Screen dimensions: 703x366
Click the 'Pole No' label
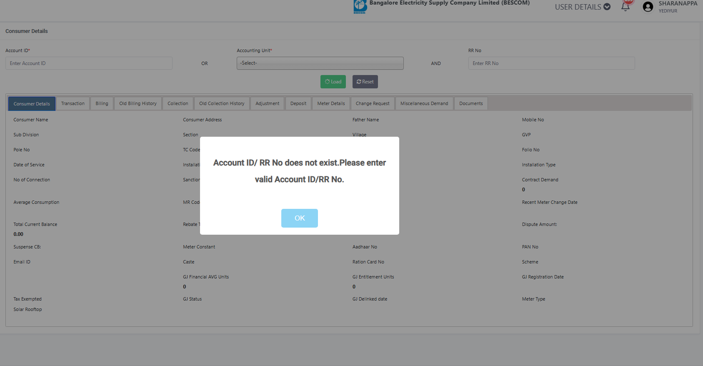pos(22,150)
